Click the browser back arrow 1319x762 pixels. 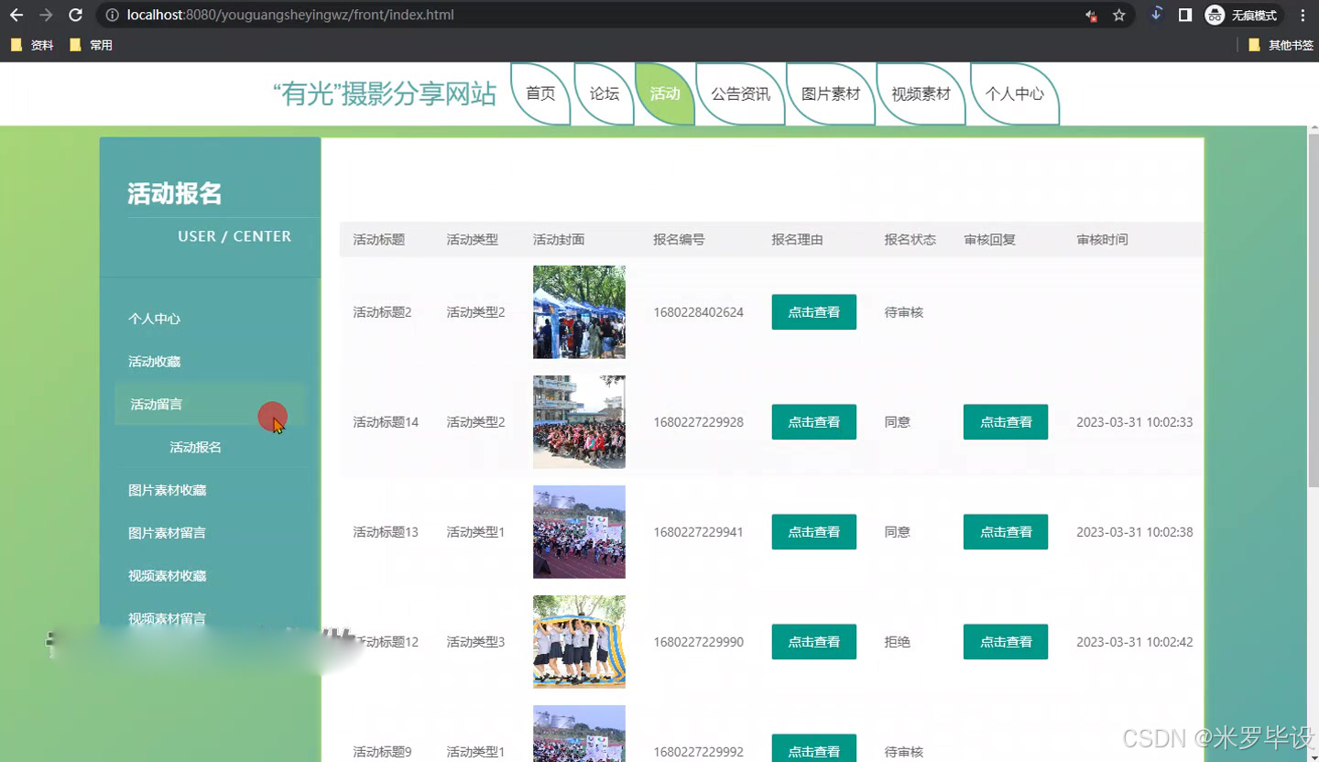point(16,15)
